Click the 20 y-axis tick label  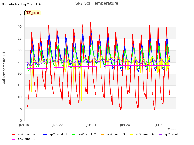point(19,74)
